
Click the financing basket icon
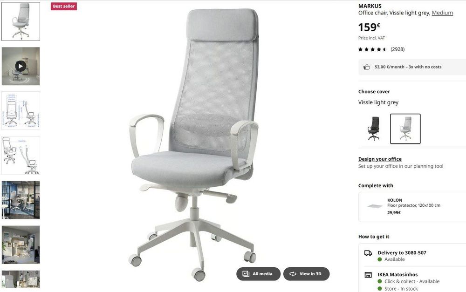(367, 67)
